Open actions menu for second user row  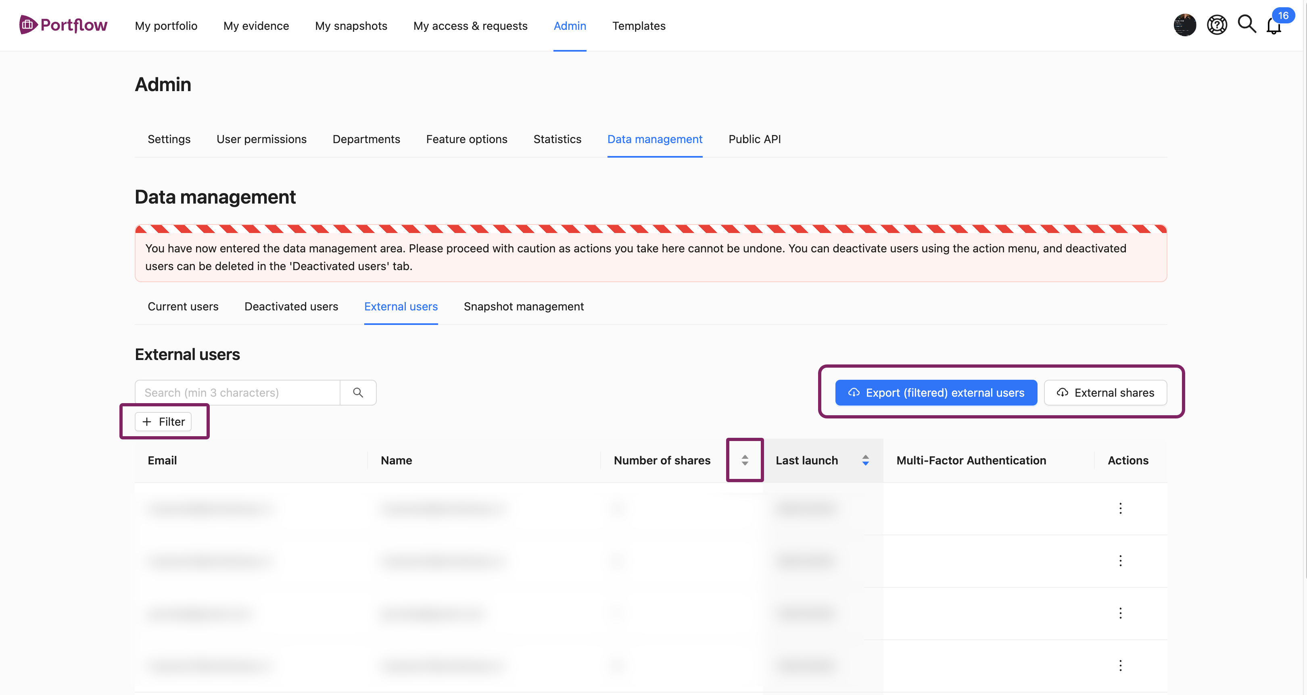pyautogui.click(x=1120, y=561)
